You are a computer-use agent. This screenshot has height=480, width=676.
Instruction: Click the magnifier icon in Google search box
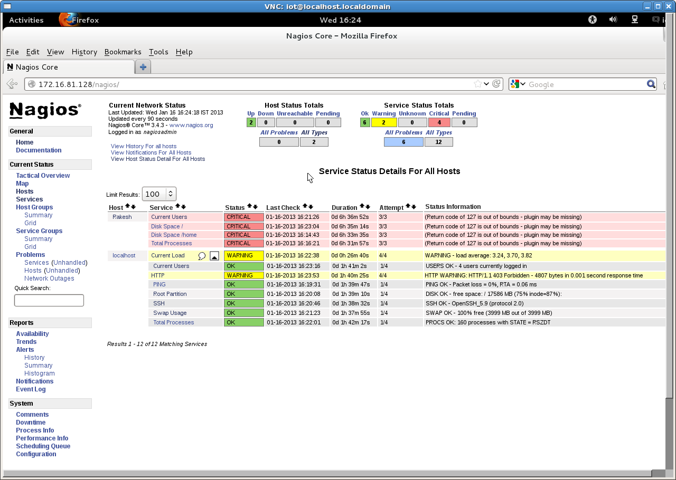pos(651,84)
